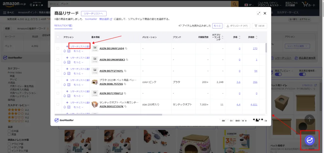Open review count 4,651 link

pos(254,105)
